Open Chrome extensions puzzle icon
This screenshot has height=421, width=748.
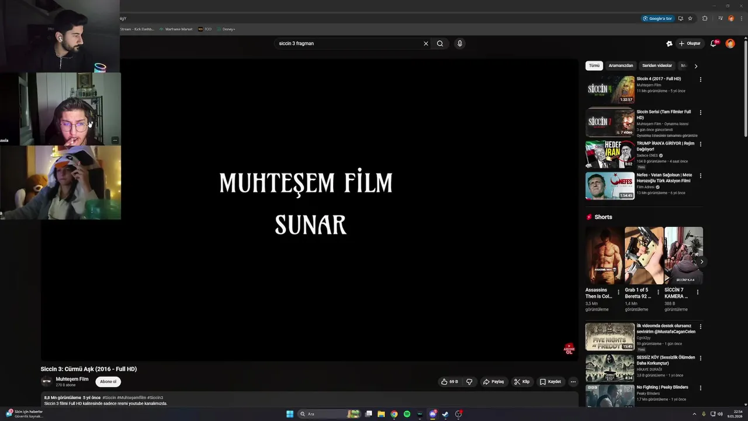click(x=705, y=18)
